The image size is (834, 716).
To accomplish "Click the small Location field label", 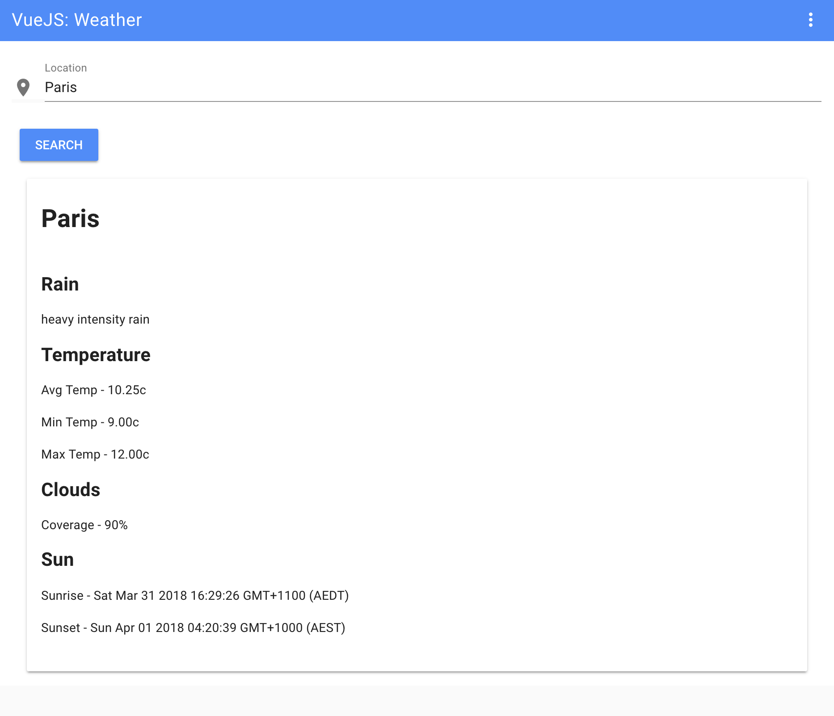I will coord(66,68).
